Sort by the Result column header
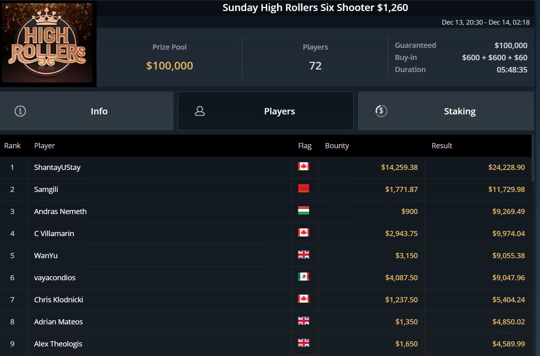Screen dimensions: 540x356 (x=441, y=146)
